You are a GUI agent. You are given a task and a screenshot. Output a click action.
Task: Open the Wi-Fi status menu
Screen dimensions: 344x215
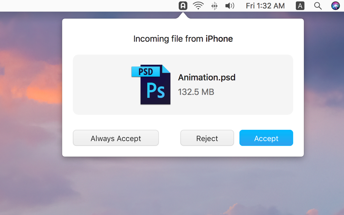point(198,6)
